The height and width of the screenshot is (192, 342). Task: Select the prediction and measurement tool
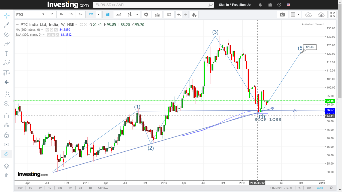[x=7, y=73]
